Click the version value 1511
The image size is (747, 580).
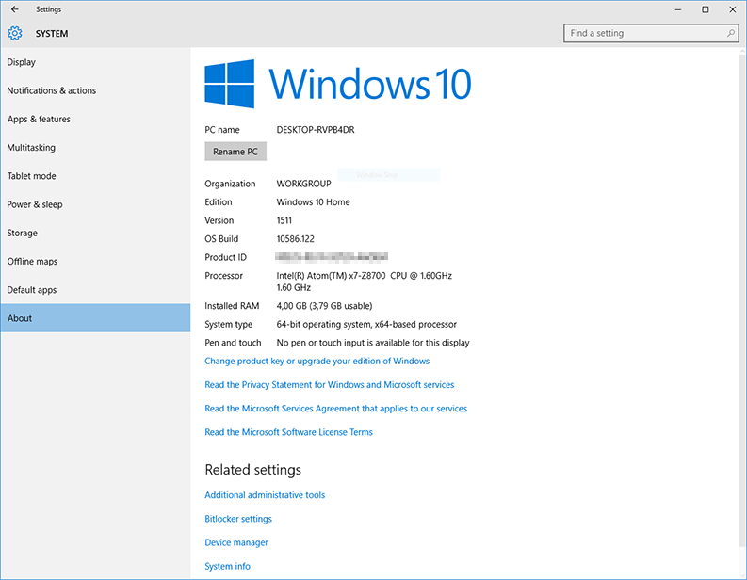pyautogui.click(x=284, y=220)
